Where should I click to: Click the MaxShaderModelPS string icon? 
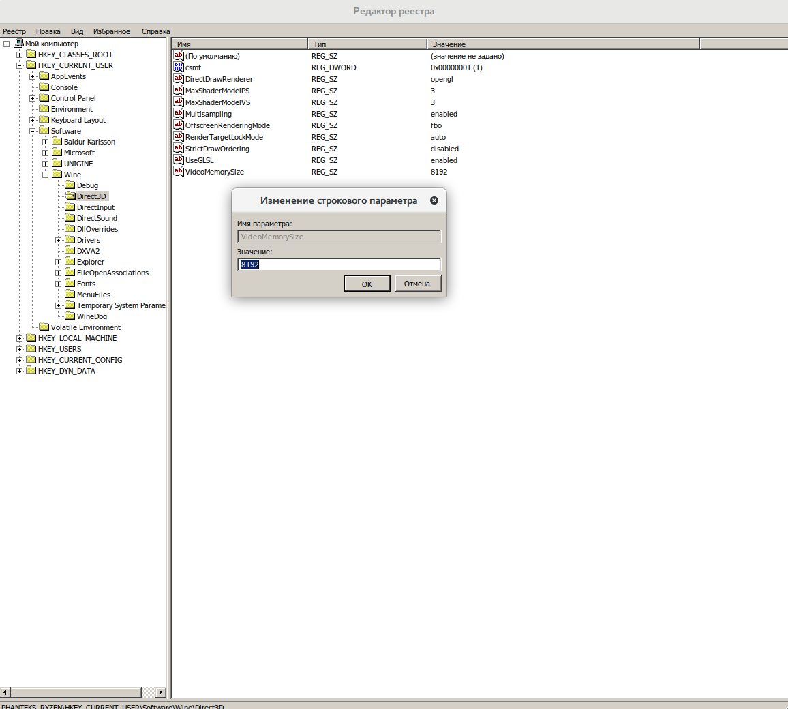click(179, 90)
